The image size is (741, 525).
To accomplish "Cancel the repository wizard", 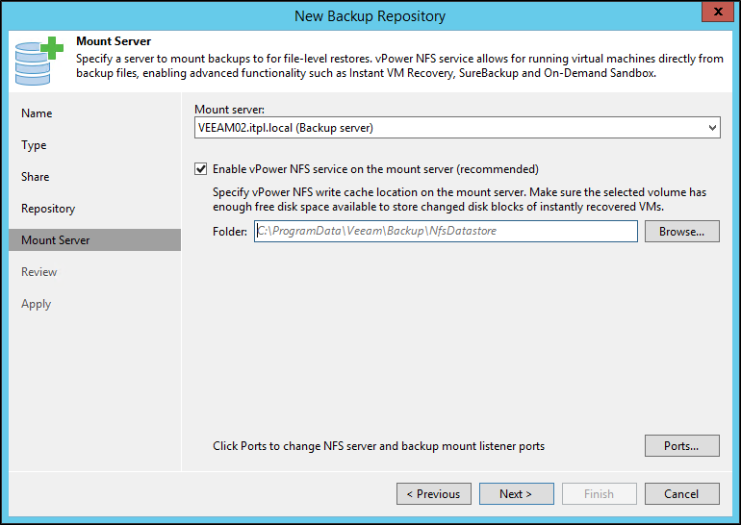I will pos(681,493).
